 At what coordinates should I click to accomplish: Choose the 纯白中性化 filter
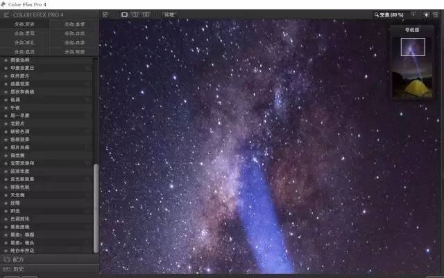[x=46, y=250]
